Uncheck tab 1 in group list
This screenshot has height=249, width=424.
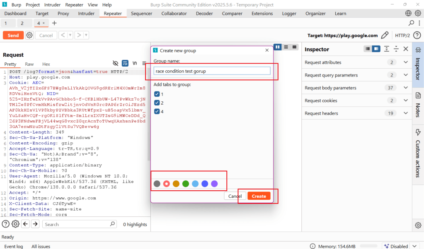(157, 94)
